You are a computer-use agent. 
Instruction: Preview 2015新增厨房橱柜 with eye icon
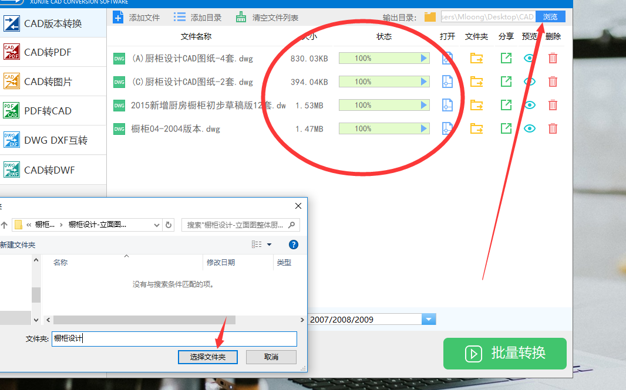[x=529, y=106]
